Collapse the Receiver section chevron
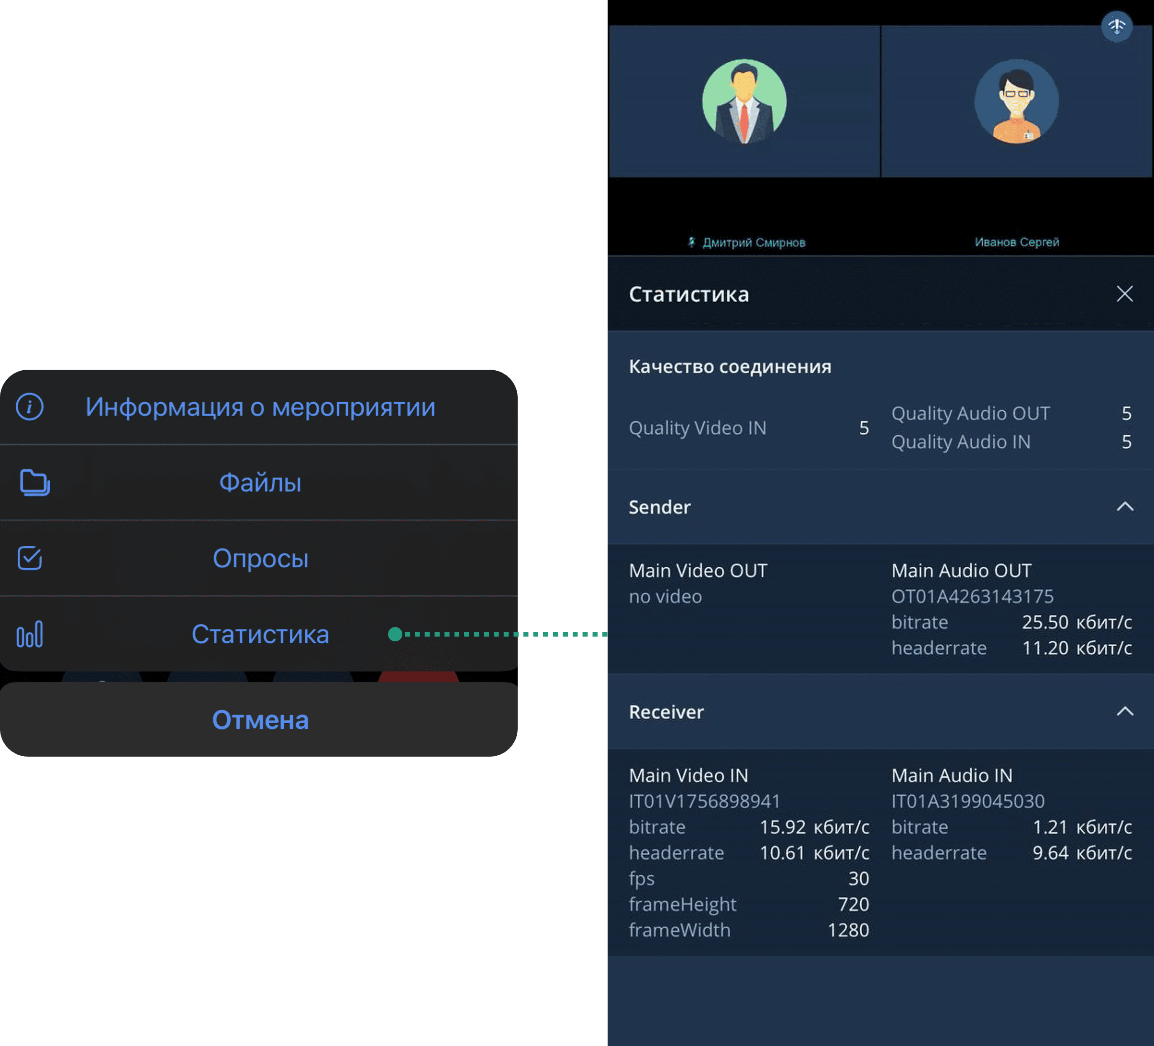Screen dimensions: 1154x1046 pos(1125,711)
